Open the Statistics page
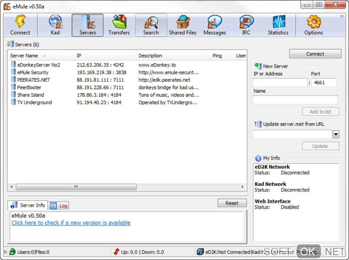This screenshot has height=260, width=349. [278, 25]
